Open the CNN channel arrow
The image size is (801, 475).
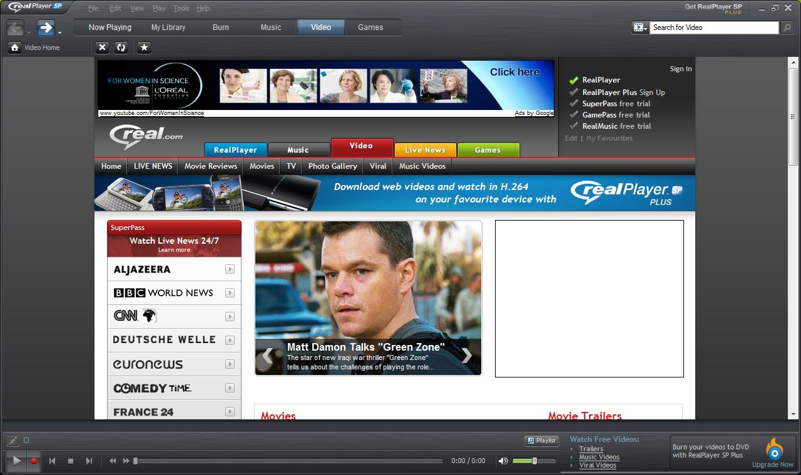coord(230,316)
